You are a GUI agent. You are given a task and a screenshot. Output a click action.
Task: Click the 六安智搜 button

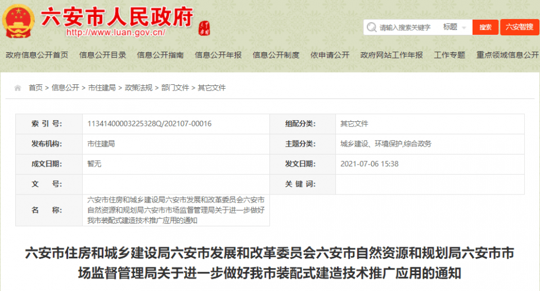coord(519,27)
